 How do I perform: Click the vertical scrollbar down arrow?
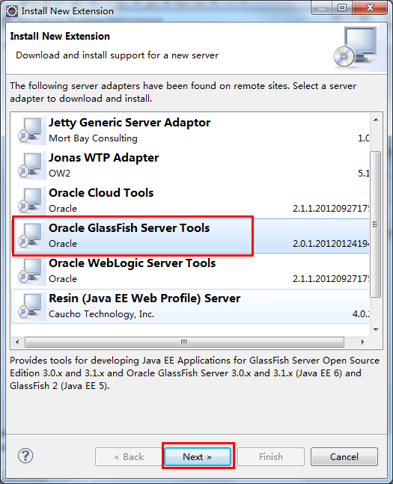pos(376,330)
